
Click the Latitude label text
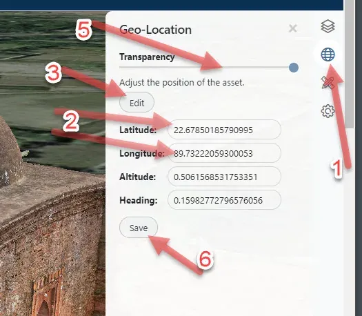click(138, 130)
